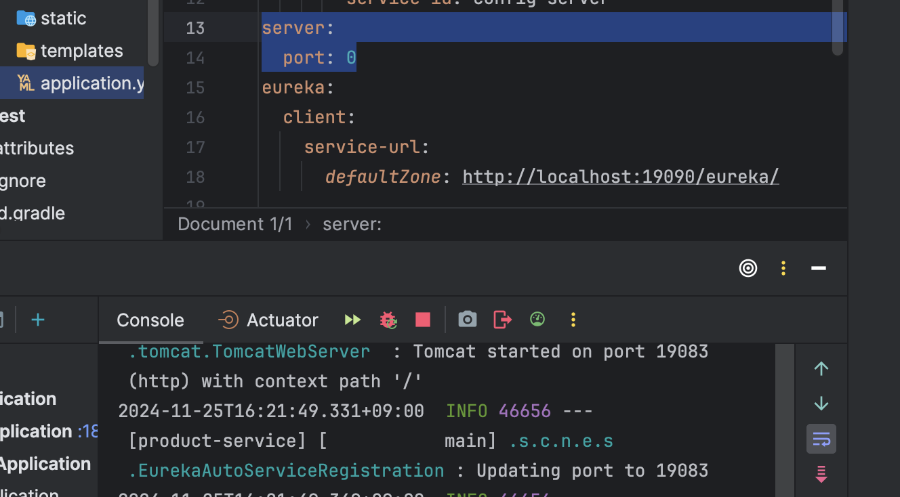
Task: Click the service-url: key
Action: [x=367, y=147]
